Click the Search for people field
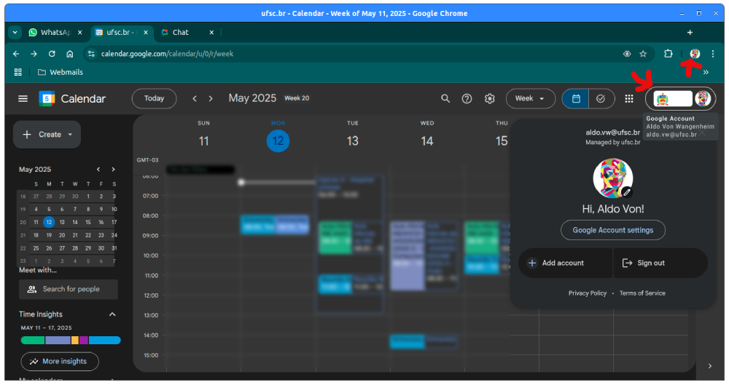729x385 pixels. pos(69,289)
